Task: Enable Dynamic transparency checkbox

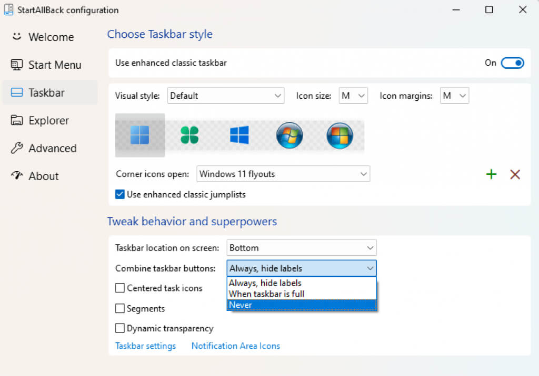Action: tap(119, 328)
